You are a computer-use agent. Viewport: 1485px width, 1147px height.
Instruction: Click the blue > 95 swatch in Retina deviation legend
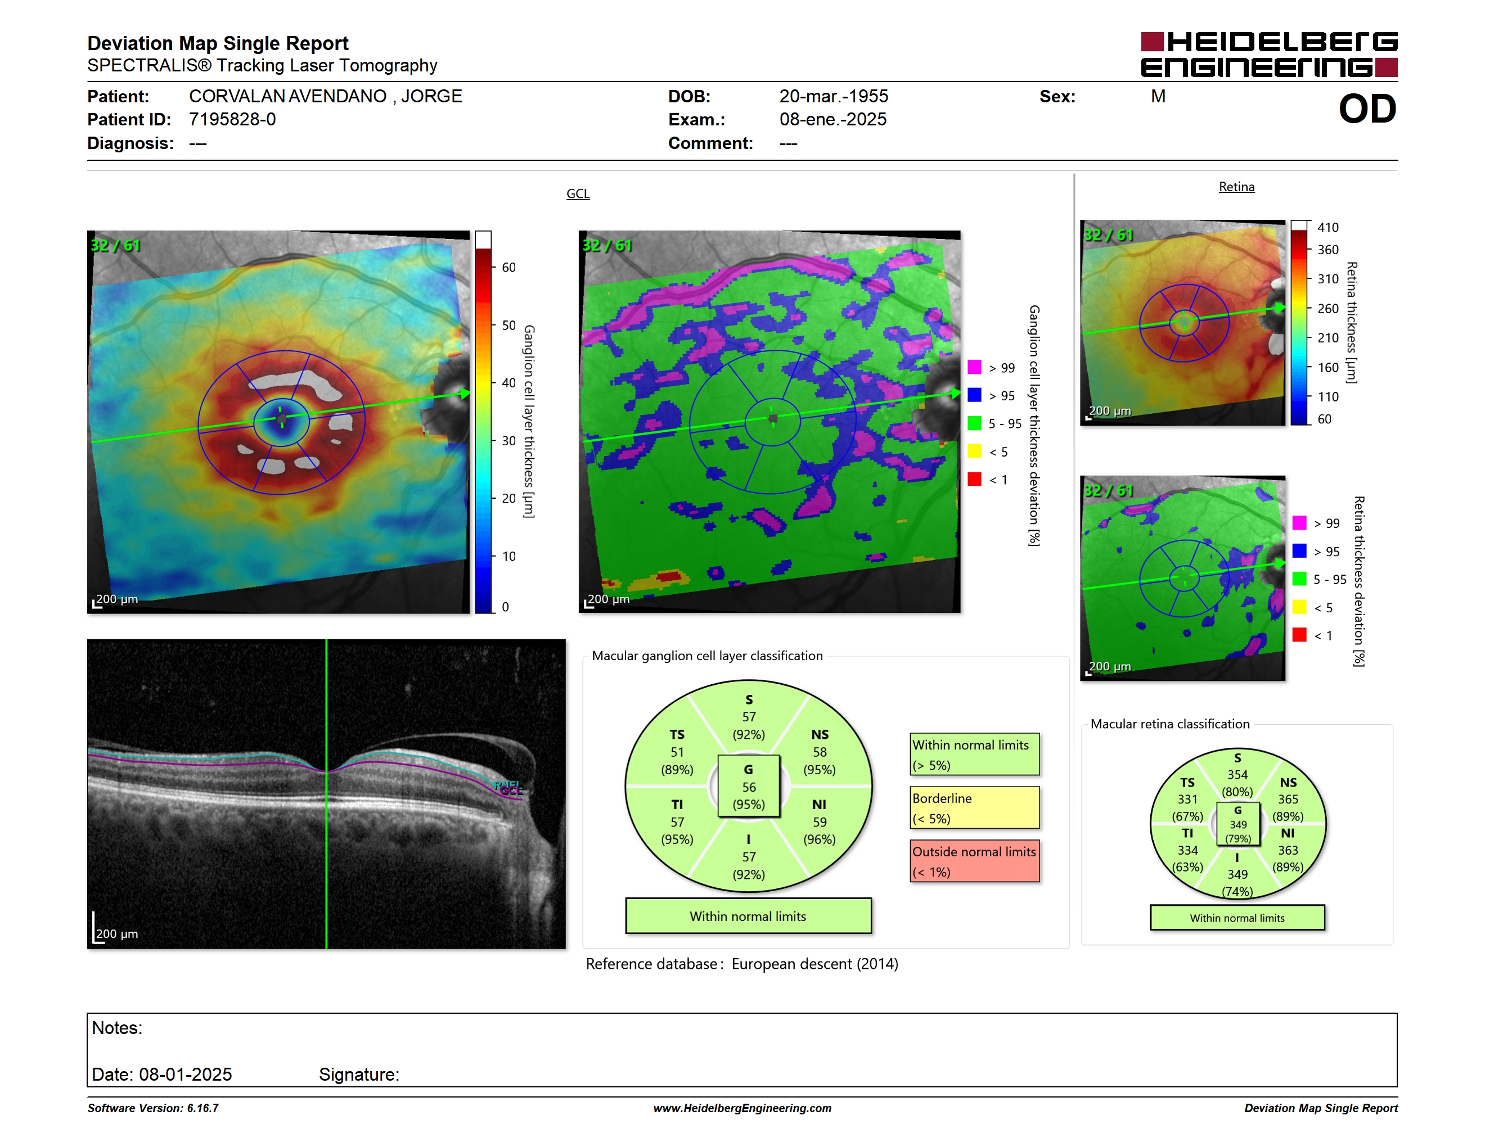click(x=1299, y=550)
